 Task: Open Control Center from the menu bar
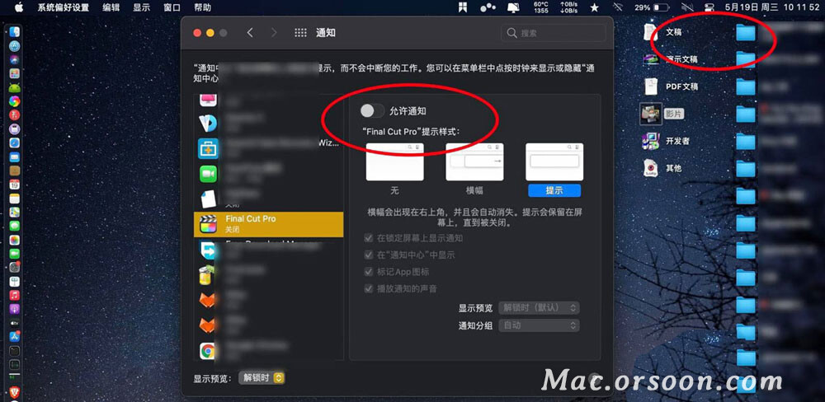click(x=708, y=7)
